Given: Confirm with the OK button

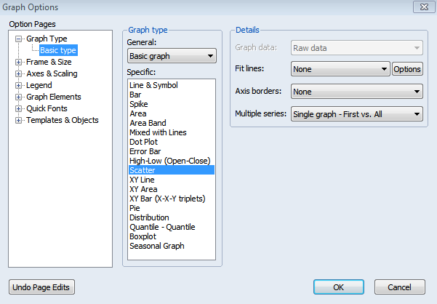Looking at the screenshot, I should click(x=338, y=287).
